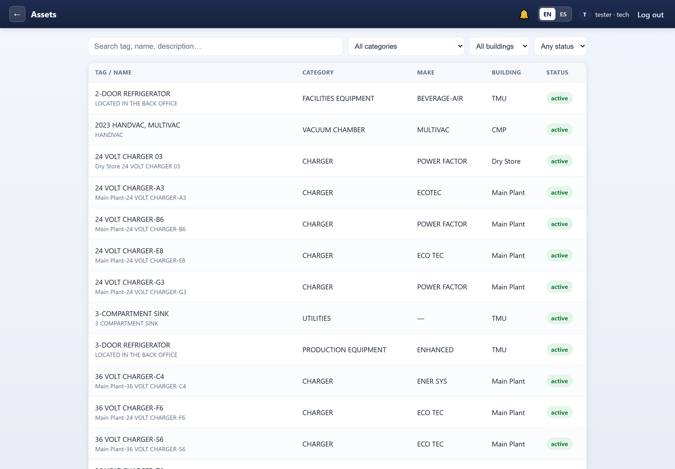This screenshot has width=675, height=469.
Task: Click the CATEGORY column header
Action: click(318, 73)
